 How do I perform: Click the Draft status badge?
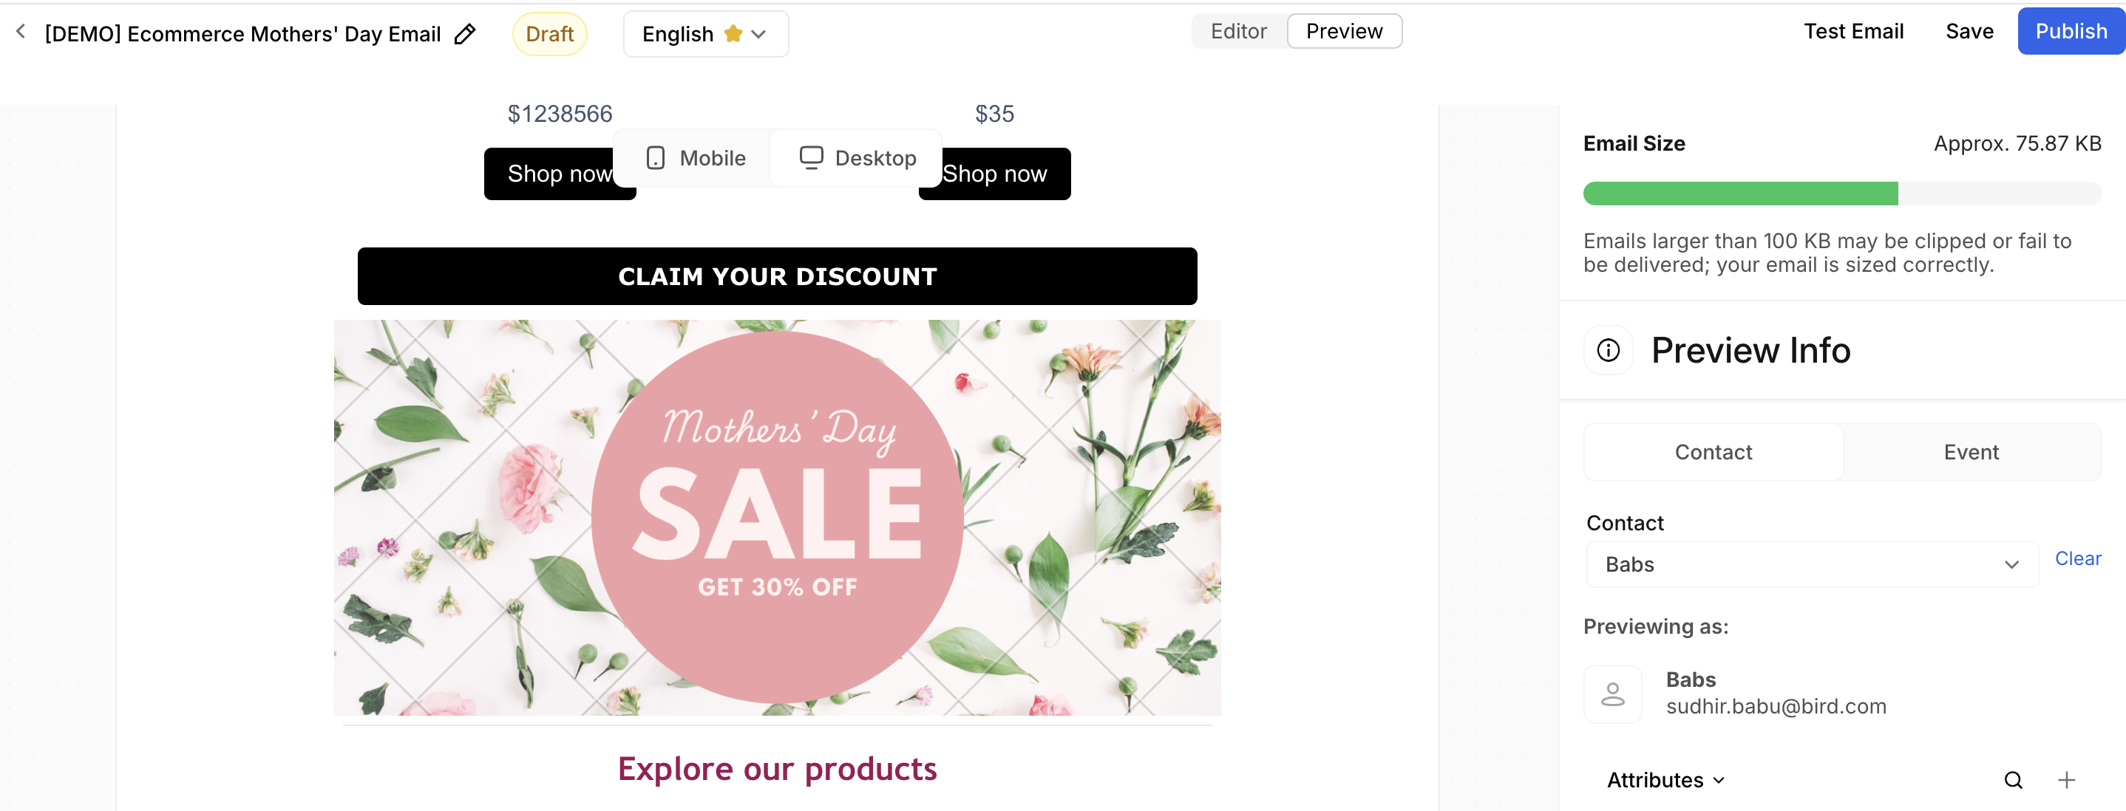point(549,34)
